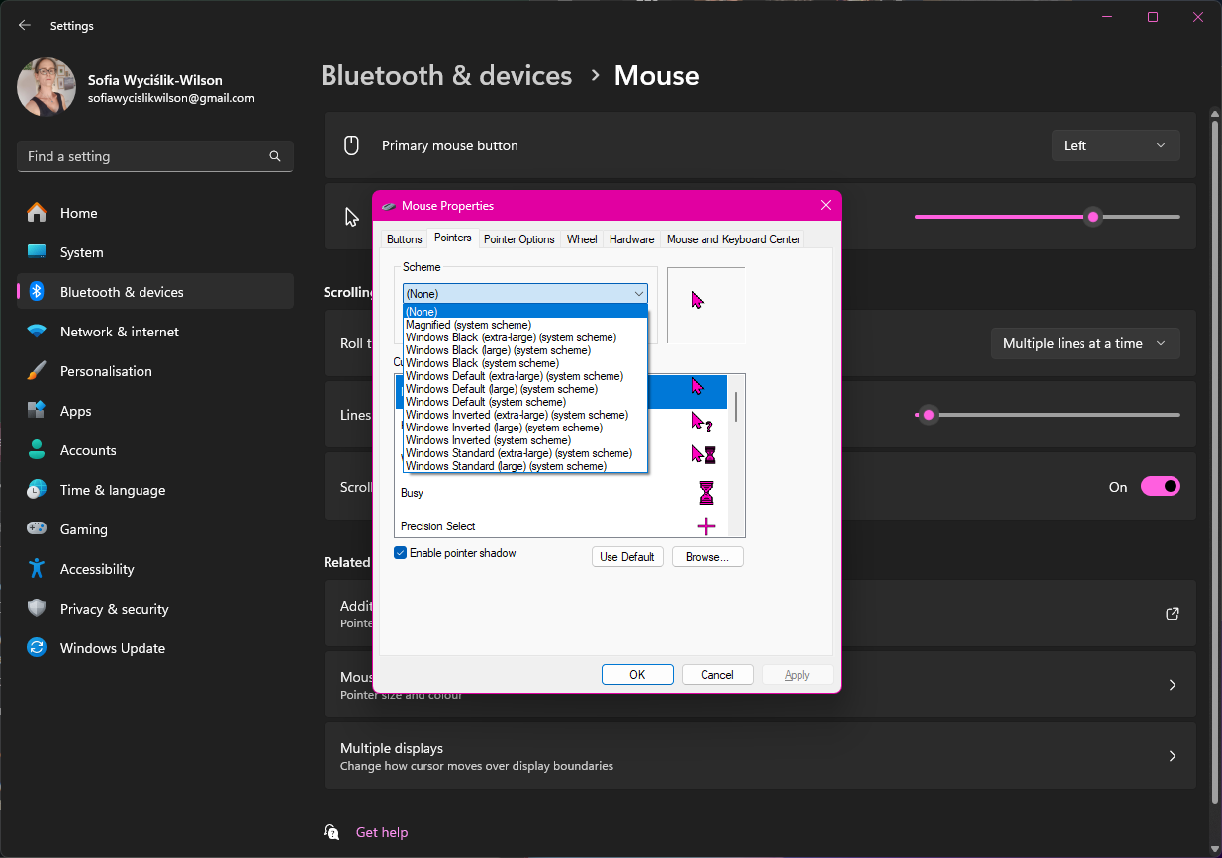Click the Mouse Properties title bar icon

click(x=388, y=206)
